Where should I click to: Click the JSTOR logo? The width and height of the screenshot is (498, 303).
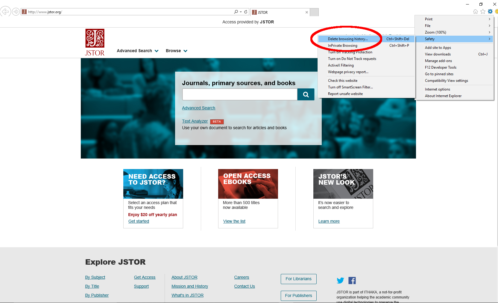[x=95, y=42]
